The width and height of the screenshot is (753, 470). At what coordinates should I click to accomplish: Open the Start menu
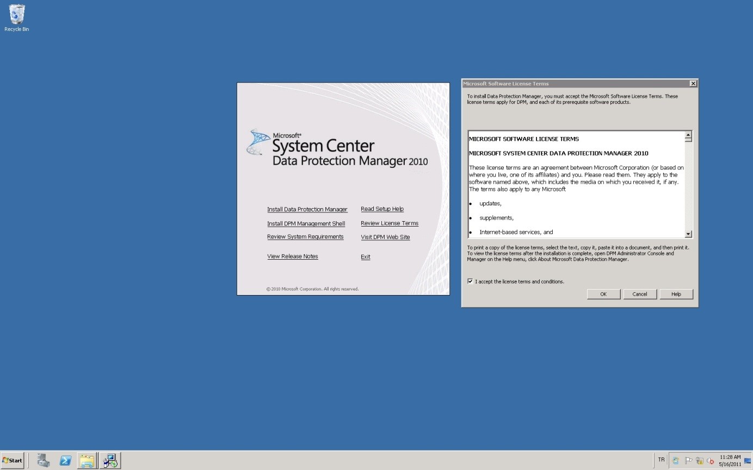pos(13,460)
